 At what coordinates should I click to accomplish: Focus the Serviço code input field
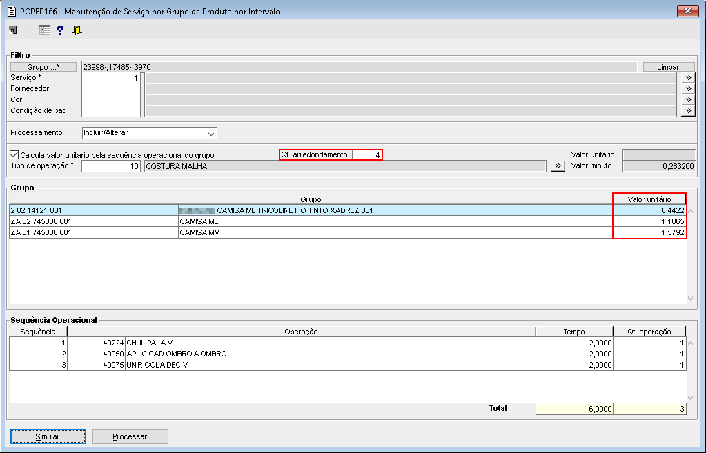coord(111,77)
